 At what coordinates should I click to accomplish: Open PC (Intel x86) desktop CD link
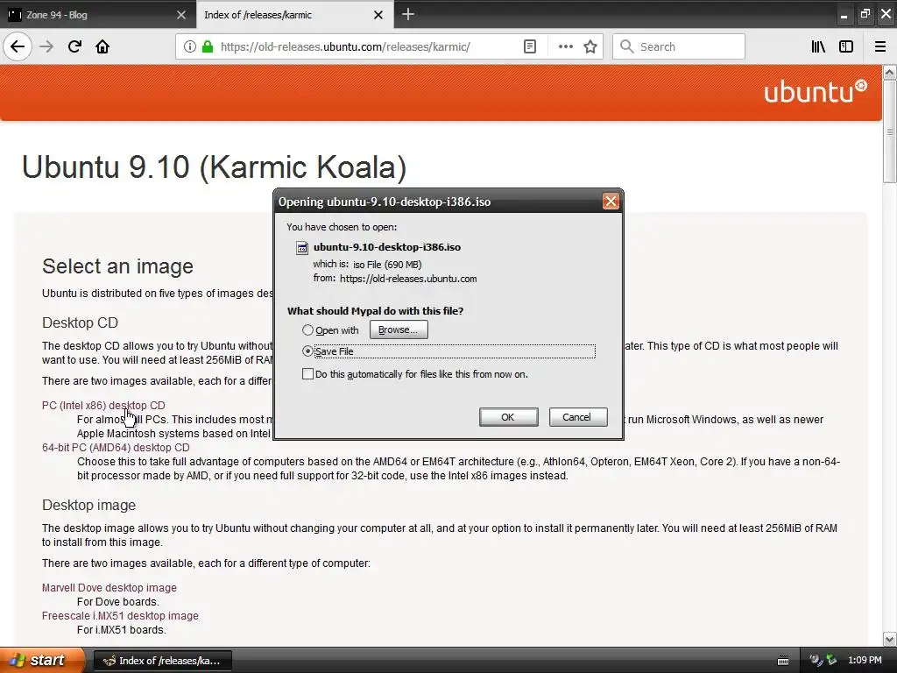[x=103, y=405]
